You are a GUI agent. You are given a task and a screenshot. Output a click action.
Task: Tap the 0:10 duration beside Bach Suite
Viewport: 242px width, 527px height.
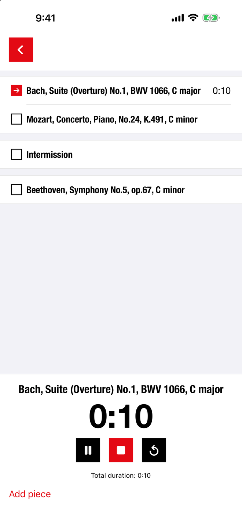click(221, 91)
